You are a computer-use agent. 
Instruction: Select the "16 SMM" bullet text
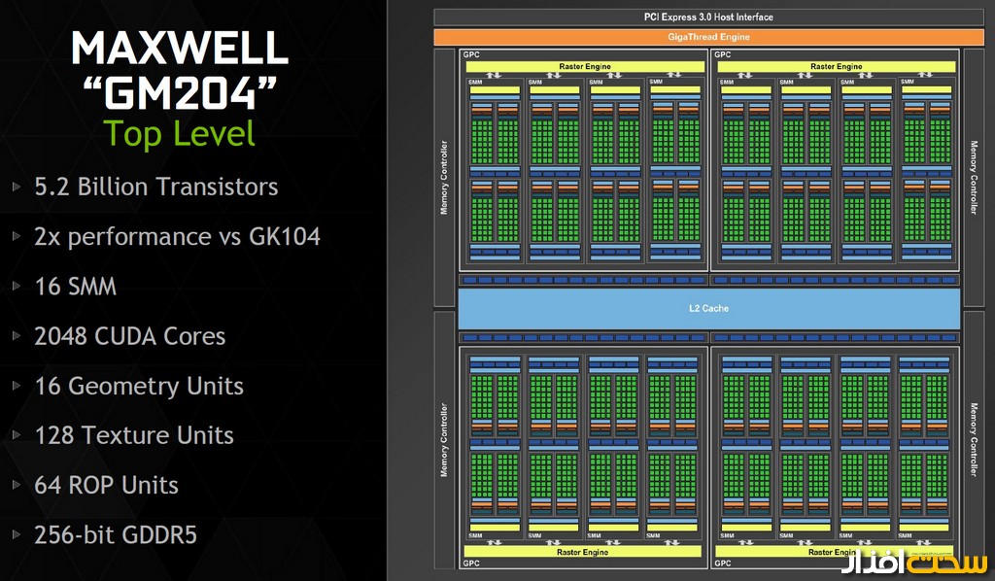click(x=76, y=286)
